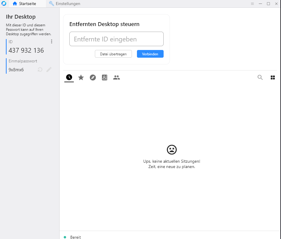
Task: Show discovered devices via the compass icon
Action: pyautogui.click(x=93, y=77)
